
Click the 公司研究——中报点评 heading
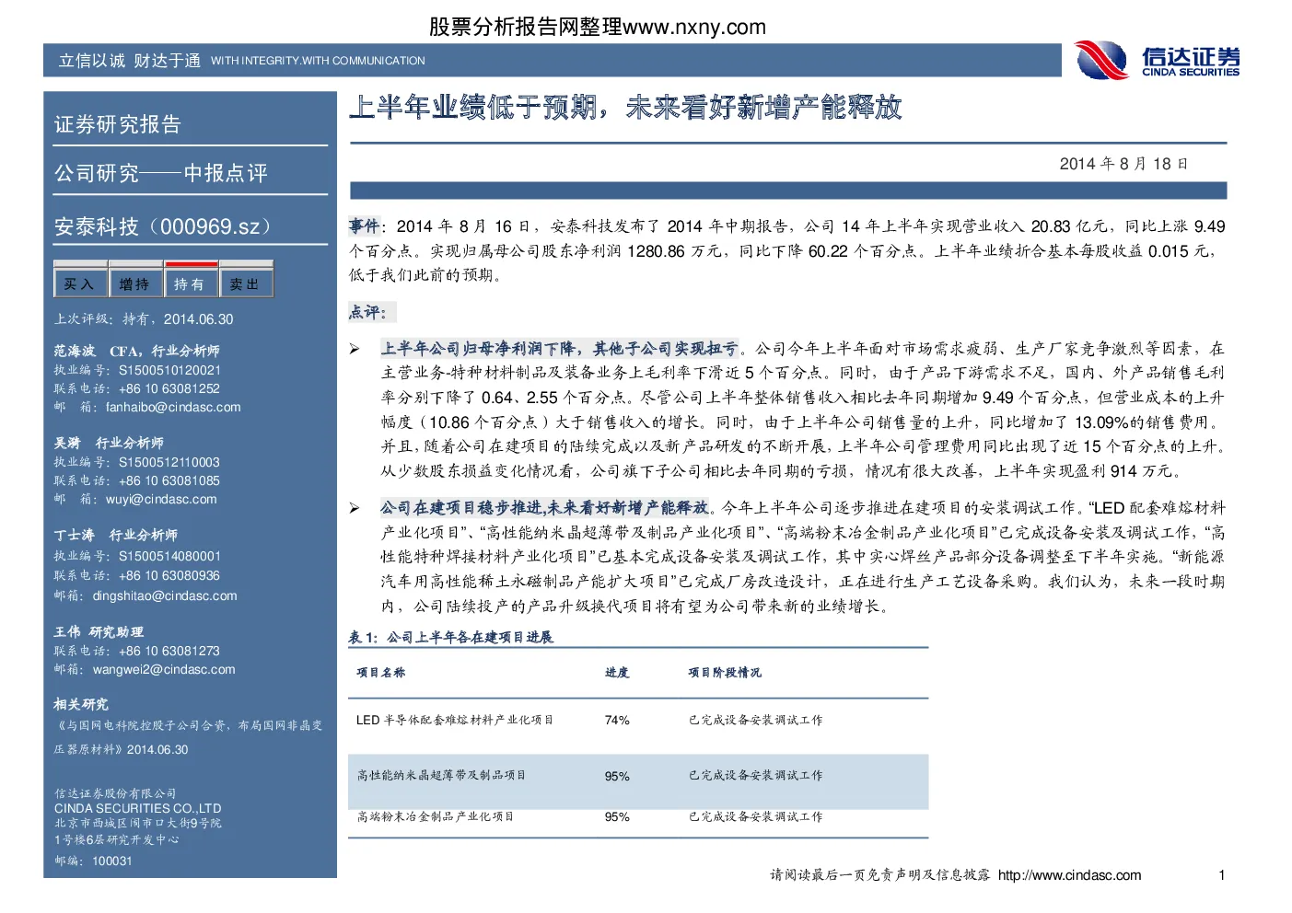(x=161, y=173)
